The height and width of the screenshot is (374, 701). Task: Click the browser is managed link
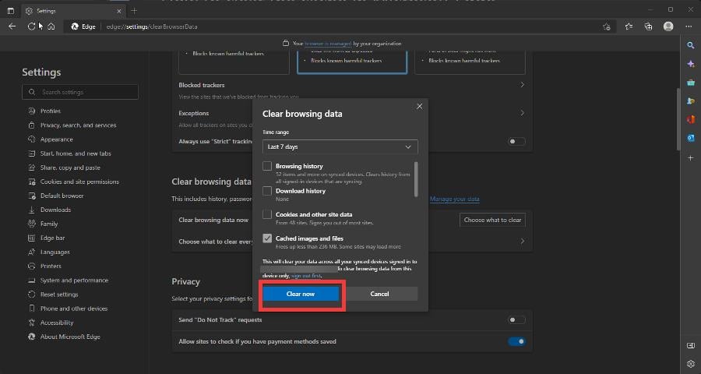tap(328, 44)
